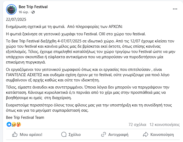This screenshot has width=183, height=142.
Task: Click the Bee Trip Festival profile picture
Action: tap(12, 9)
